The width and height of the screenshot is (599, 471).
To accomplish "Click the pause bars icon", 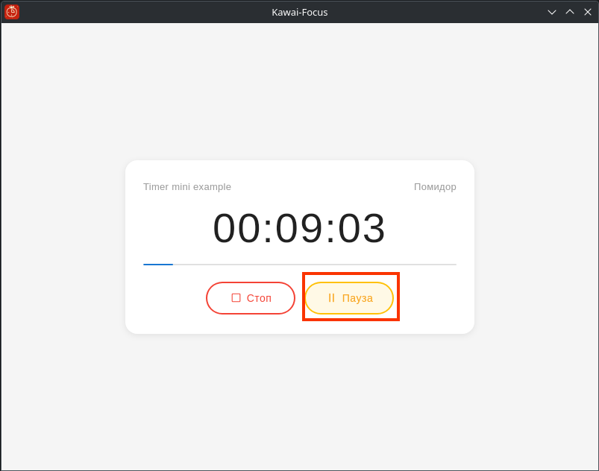I will pos(331,298).
